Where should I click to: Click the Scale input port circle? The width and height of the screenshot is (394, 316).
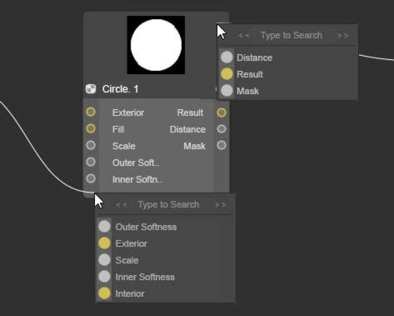point(91,145)
